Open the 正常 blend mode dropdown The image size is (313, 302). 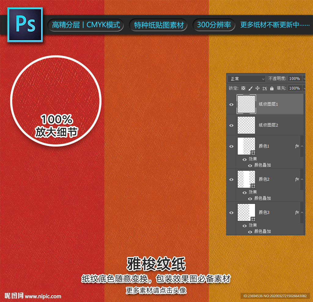pos(247,79)
